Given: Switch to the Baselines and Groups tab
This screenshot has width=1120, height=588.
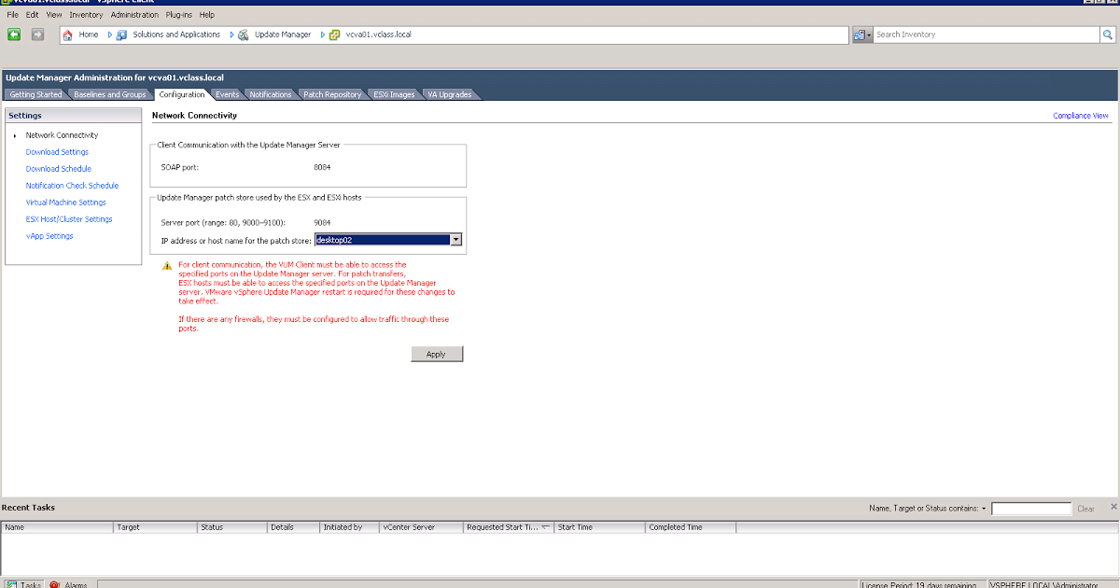Looking at the screenshot, I should 109,94.
